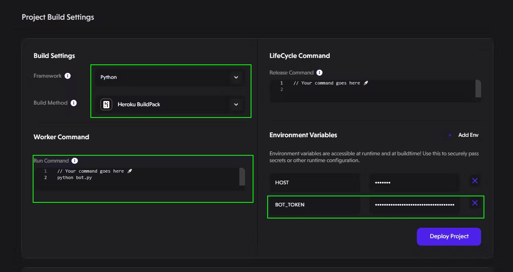
Task: Click the Add Env button
Action: pyautogui.click(x=463, y=135)
